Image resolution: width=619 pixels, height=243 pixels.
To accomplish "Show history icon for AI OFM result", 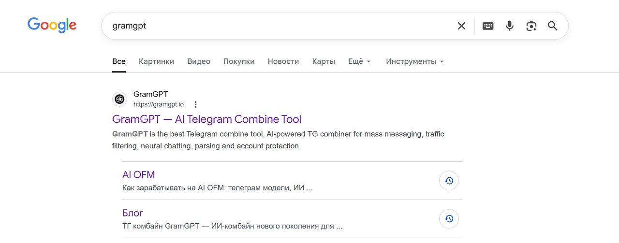I will tap(449, 181).
